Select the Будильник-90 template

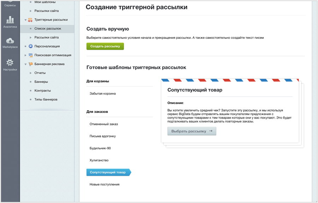(x=100, y=148)
